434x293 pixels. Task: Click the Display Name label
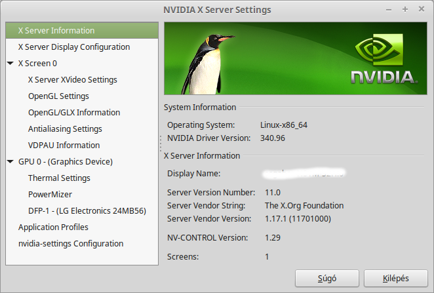(194, 174)
